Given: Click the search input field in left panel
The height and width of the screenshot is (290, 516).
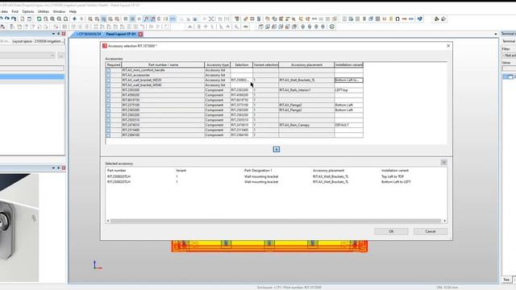Looking at the screenshot, I should (x=32, y=68).
